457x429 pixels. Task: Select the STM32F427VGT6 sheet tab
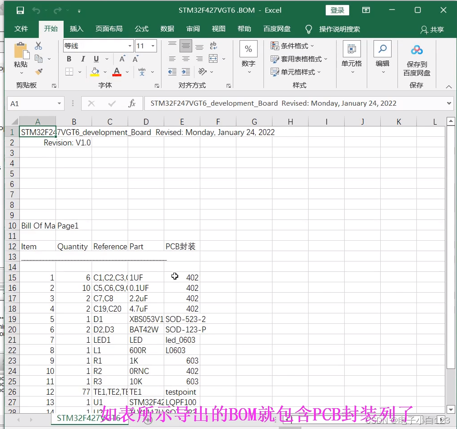[x=90, y=419]
